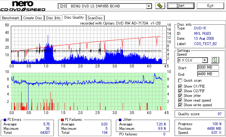The height and width of the screenshot is (137, 226).
Task: Switch to the Benchmark tab
Action: [x=11, y=18]
